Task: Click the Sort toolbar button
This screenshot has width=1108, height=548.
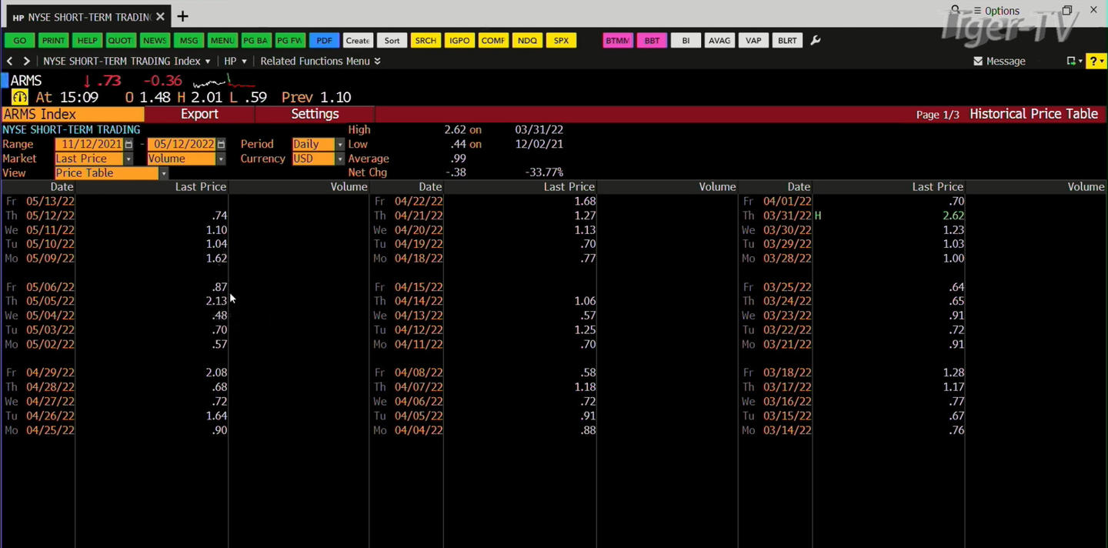Action: (392, 40)
